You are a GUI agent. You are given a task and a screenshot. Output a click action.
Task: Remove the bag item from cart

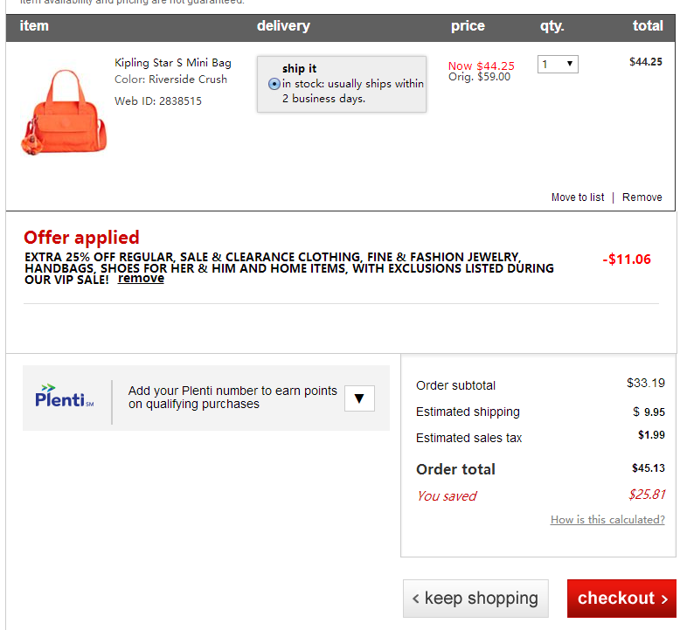tap(642, 197)
